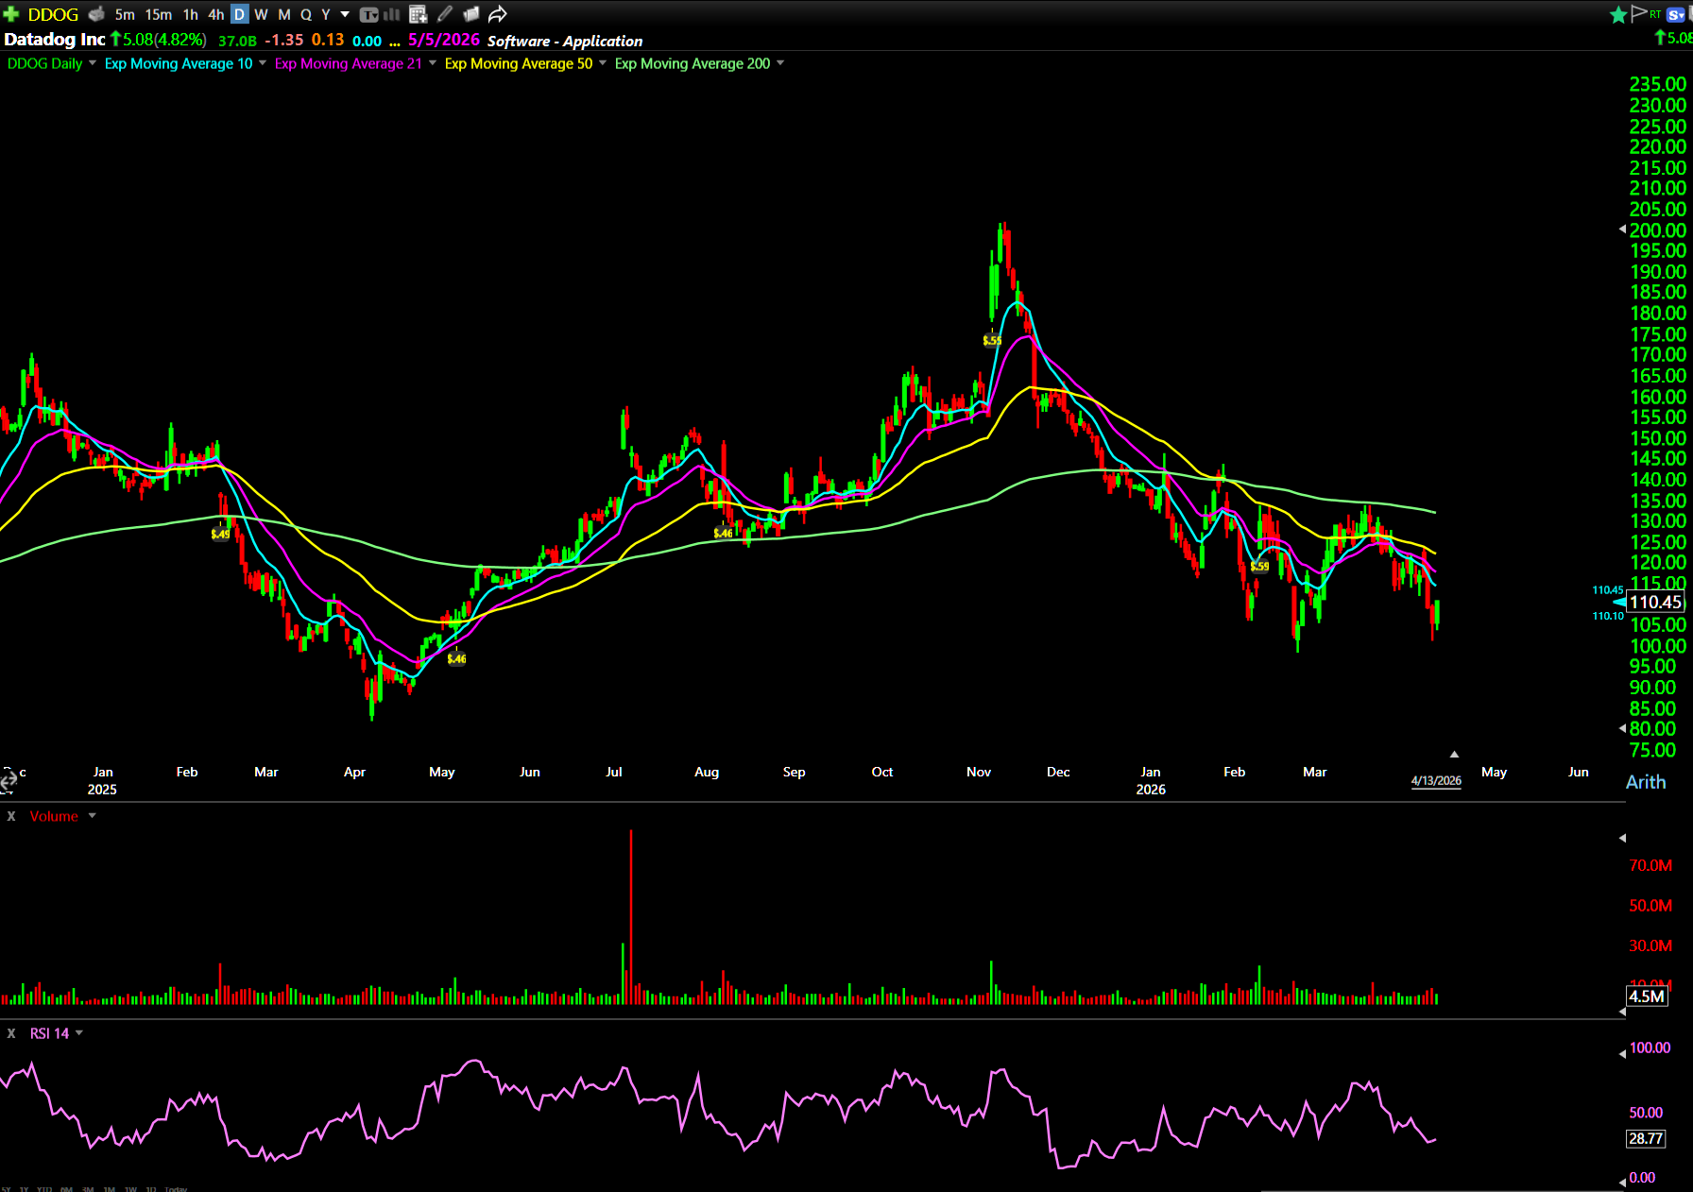The image size is (1693, 1192).
Task: Open the Volume indicator dropdown arrow
Action: point(93,816)
